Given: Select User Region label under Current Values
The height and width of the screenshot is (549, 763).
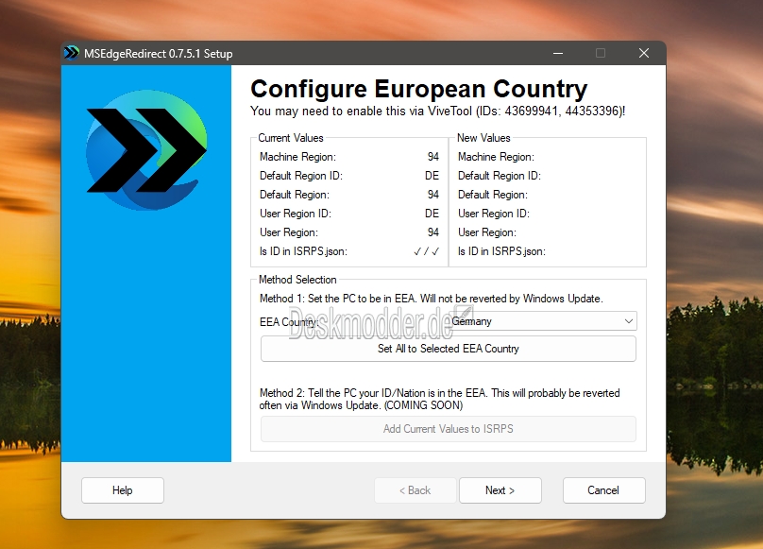Looking at the screenshot, I should point(289,232).
